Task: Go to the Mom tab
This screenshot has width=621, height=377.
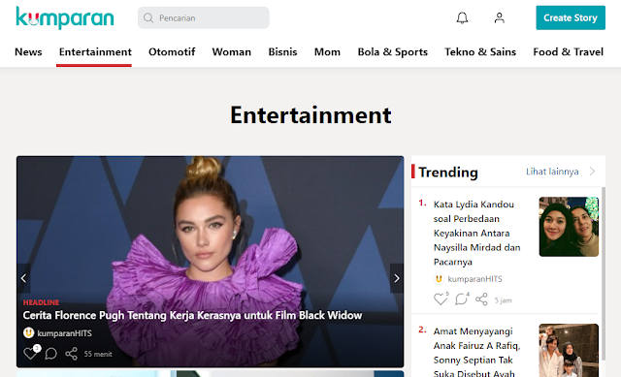Action: point(327,51)
